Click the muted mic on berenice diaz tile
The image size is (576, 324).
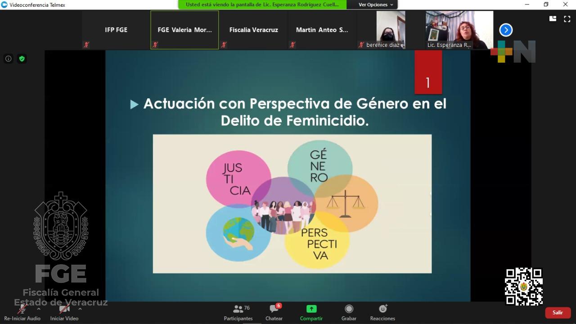pos(361,45)
